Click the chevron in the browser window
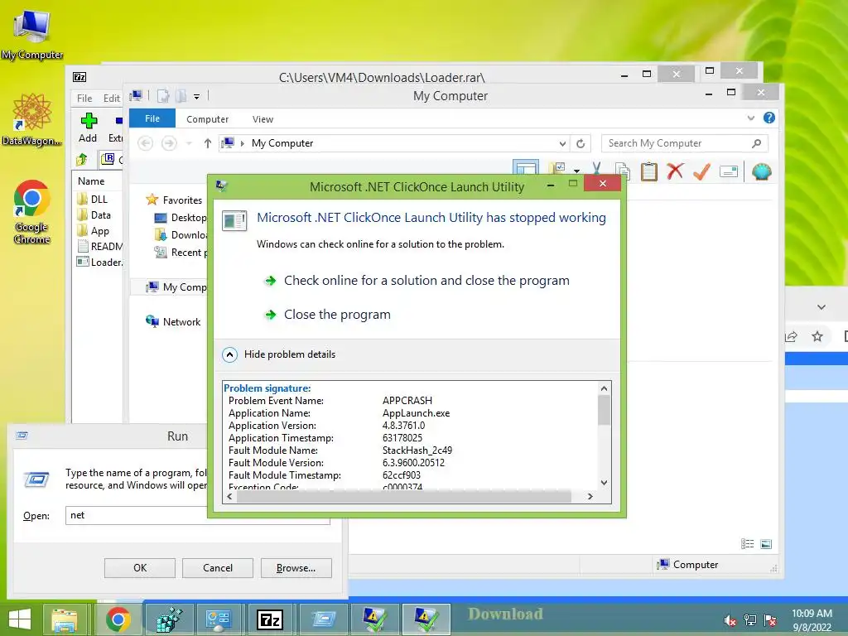The height and width of the screenshot is (636, 848). [x=821, y=306]
